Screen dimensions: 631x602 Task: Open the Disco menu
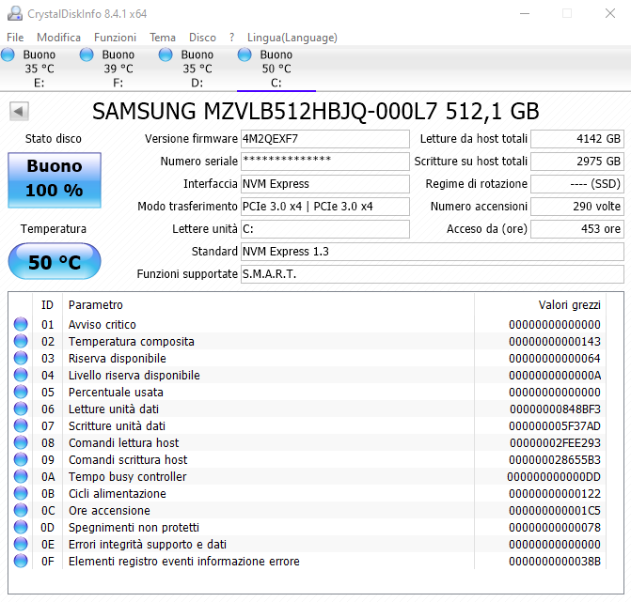pos(202,38)
